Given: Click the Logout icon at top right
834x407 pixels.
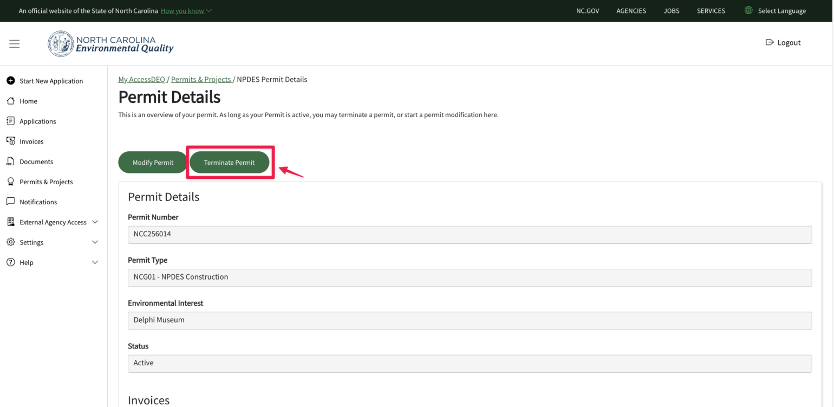Looking at the screenshot, I should tap(770, 42).
